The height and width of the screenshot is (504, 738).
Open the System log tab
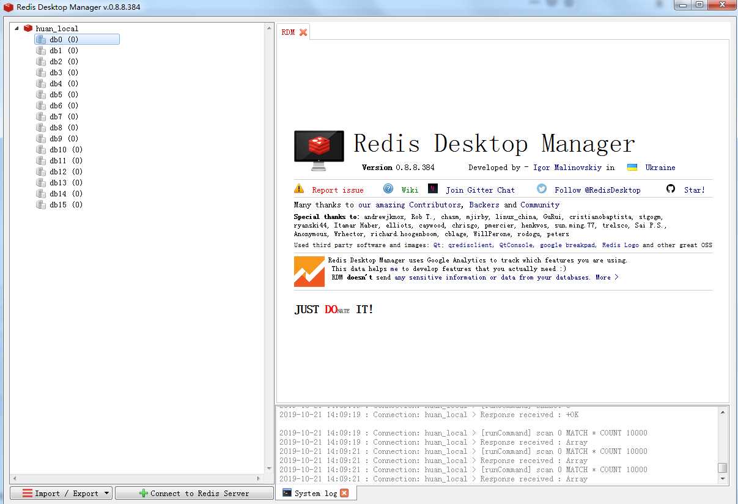[x=315, y=493]
